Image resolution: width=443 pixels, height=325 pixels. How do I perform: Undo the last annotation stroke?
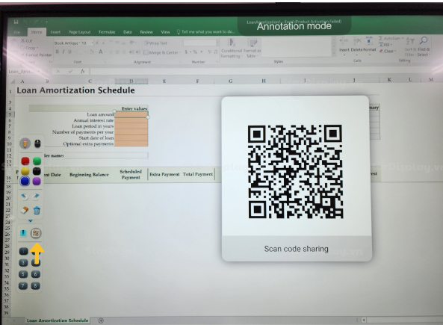[x=25, y=196]
